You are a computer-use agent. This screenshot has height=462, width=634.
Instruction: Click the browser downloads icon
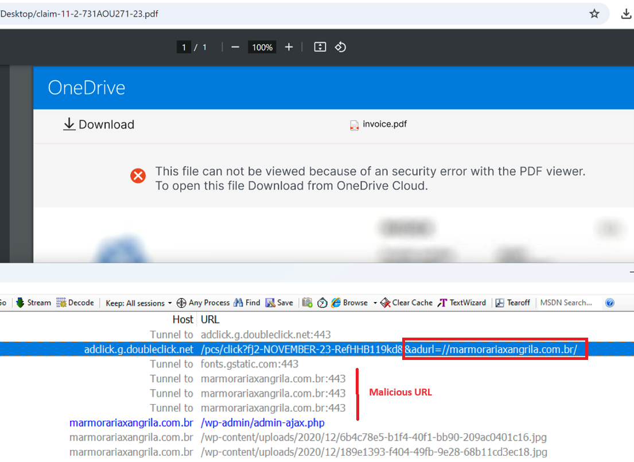pyautogui.click(x=626, y=14)
